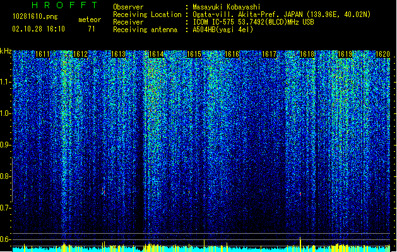The image size is (397, 252).
Task: Click the antenna A504HB(yagi 4el) text
Action: tap(223, 30)
